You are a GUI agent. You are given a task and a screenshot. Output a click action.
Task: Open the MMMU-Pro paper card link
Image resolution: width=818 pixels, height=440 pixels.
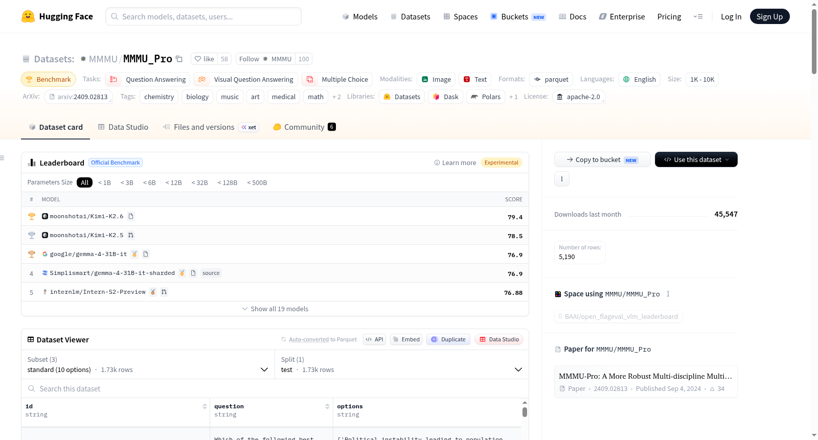[x=646, y=382]
